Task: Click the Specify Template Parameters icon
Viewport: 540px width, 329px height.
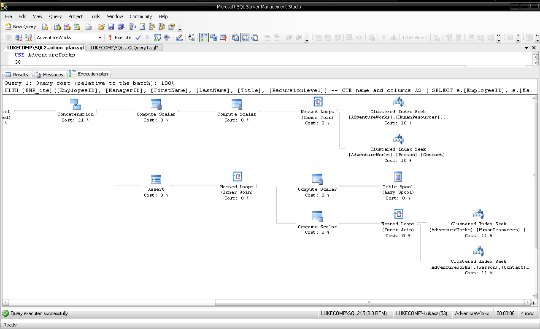Action: tap(192, 38)
